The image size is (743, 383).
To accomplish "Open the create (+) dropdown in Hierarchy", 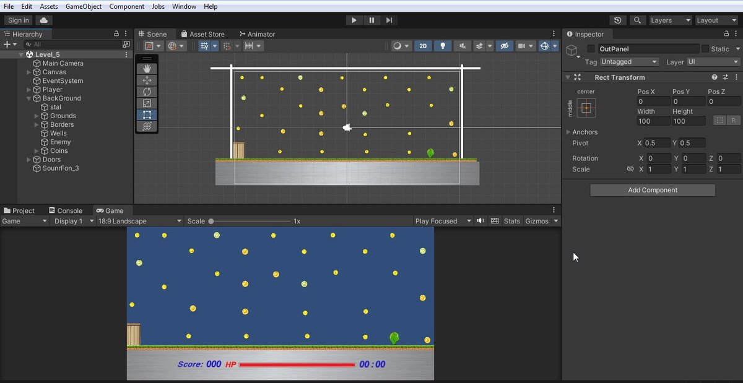I will [10, 45].
